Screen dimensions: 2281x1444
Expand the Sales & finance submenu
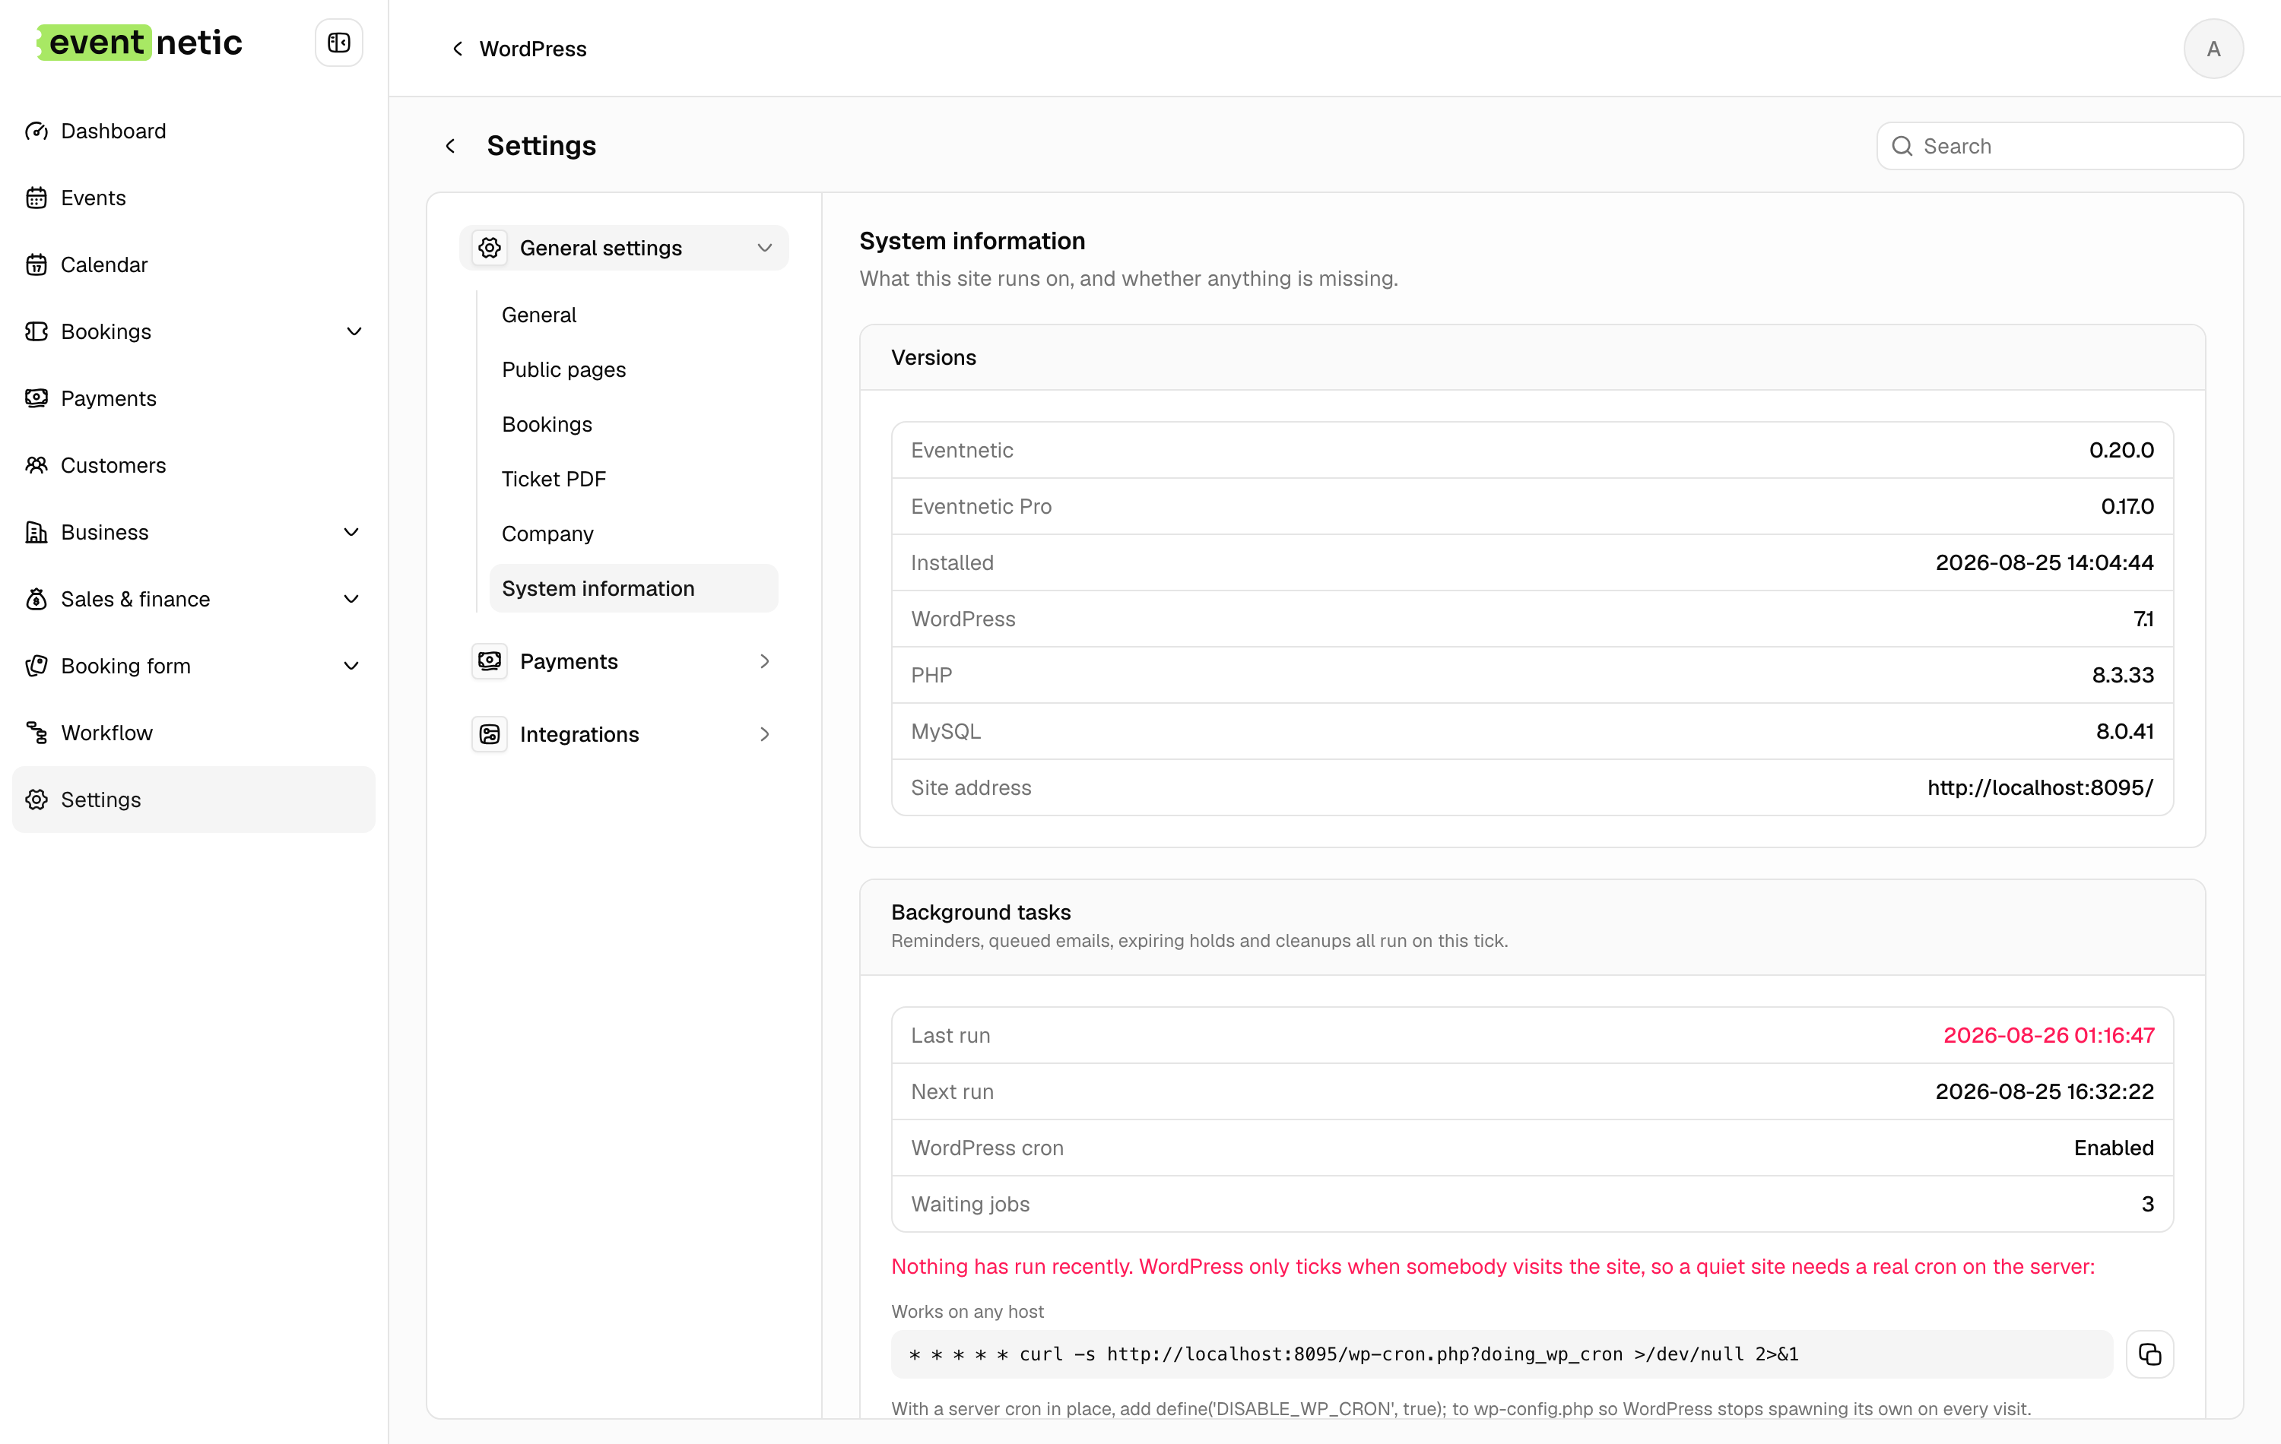point(351,600)
